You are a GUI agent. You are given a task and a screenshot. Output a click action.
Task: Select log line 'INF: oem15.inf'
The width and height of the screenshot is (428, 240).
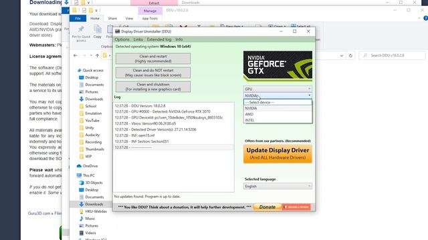(x=173, y=135)
